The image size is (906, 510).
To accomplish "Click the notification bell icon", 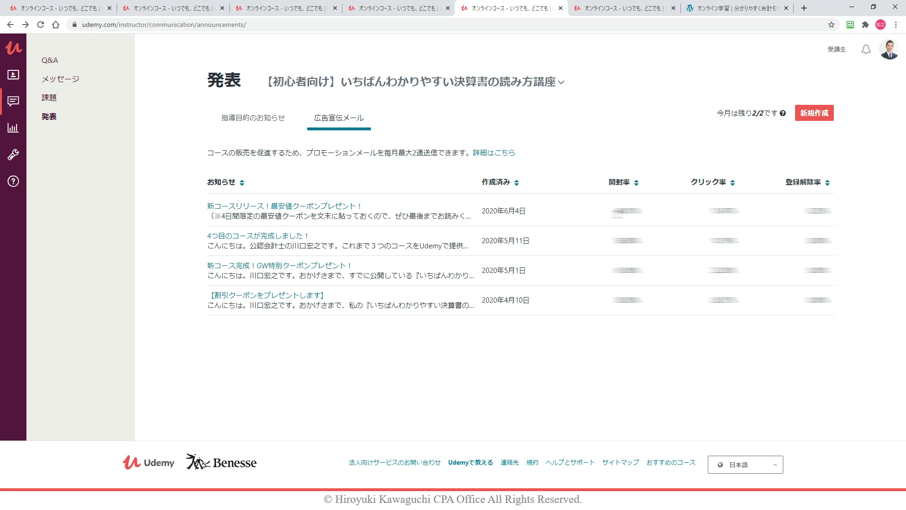I will pos(866,49).
